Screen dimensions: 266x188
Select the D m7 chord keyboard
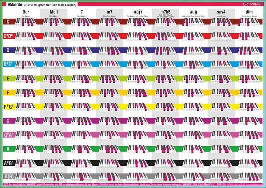[110, 50]
